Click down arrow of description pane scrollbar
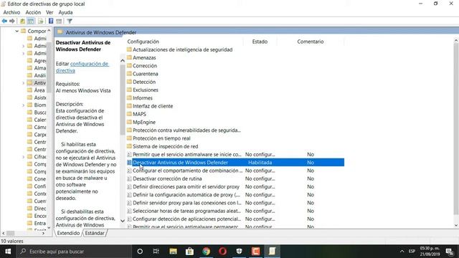Image resolution: width=459 pixels, height=258 pixels. [x=123, y=221]
